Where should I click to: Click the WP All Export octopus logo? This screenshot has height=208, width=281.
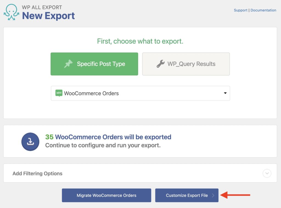pyautogui.click(x=11, y=12)
